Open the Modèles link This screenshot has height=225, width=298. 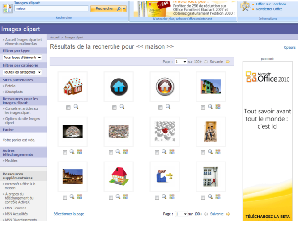click(x=11, y=161)
